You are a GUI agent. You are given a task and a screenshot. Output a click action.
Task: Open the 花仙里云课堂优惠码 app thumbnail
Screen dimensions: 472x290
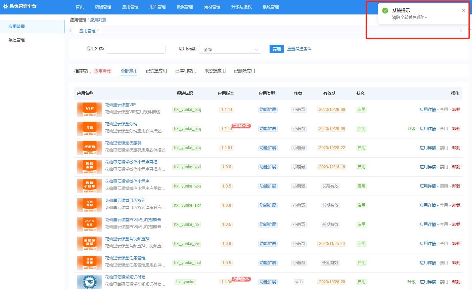pyautogui.click(x=89, y=148)
